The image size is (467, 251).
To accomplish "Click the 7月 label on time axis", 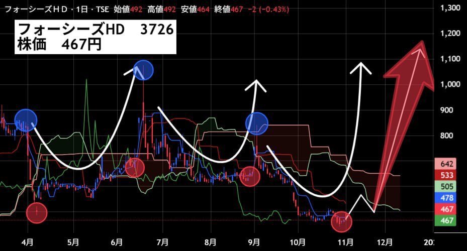I will tap(162, 242).
